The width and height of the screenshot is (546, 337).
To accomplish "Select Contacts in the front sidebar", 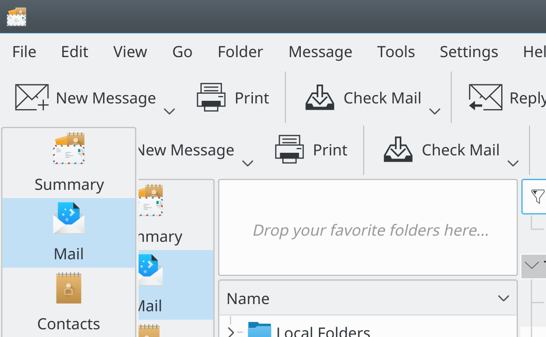I will click(69, 302).
